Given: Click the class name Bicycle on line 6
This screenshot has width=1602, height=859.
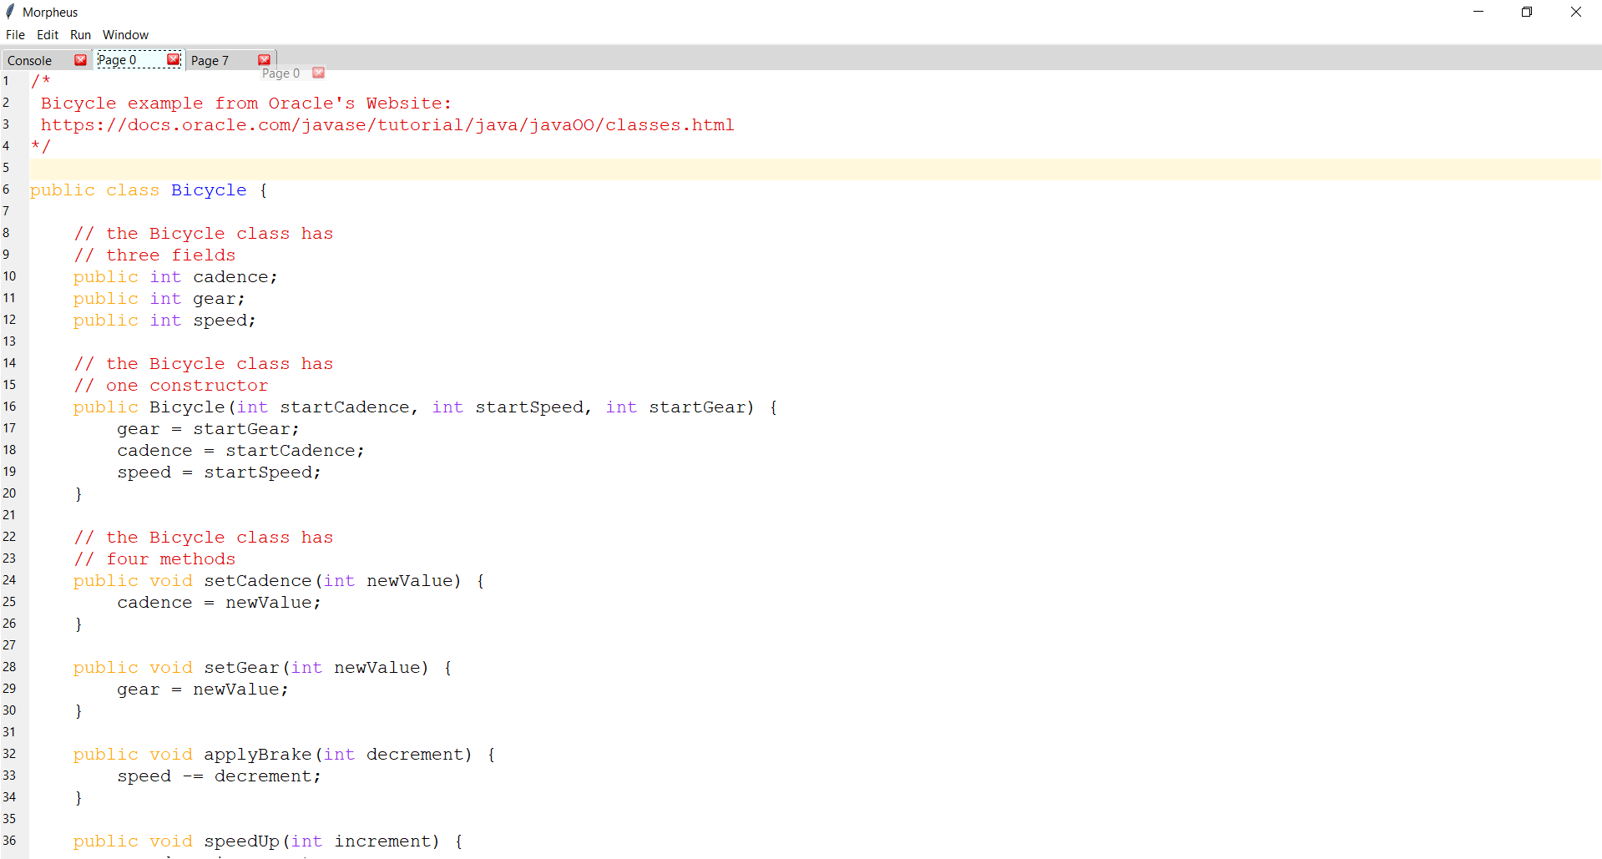Looking at the screenshot, I should coord(209,190).
